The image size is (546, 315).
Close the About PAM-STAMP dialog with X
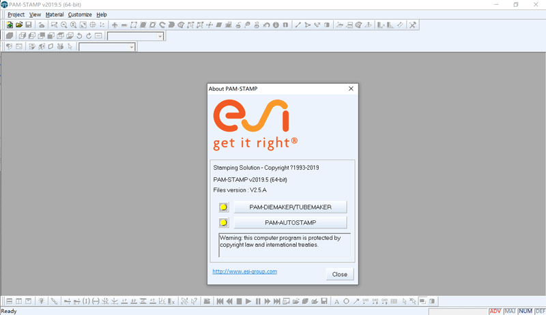point(351,89)
